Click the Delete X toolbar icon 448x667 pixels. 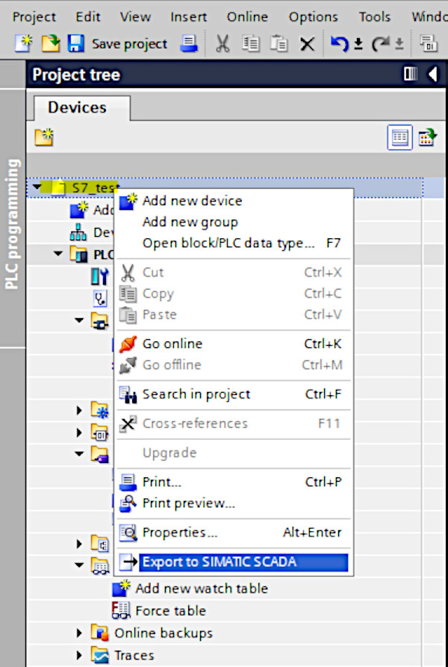(307, 43)
